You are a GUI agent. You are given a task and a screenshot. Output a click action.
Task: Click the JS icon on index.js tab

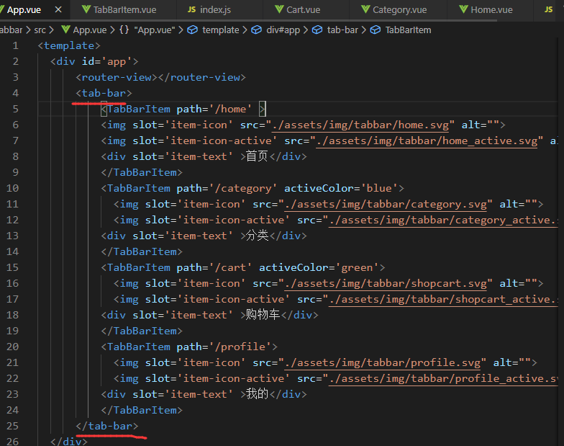point(191,10)
